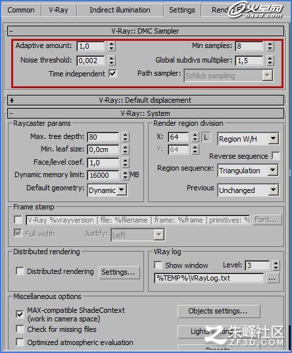292x353 pixels.
Task: Click the VRay log Level field
Action: [x=257, y=265]
